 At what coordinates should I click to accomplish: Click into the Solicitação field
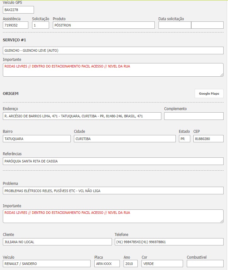pos(41,25)
